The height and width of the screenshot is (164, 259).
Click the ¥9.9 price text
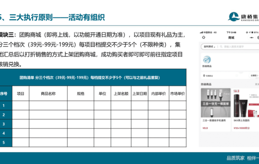tap(205, 128)
